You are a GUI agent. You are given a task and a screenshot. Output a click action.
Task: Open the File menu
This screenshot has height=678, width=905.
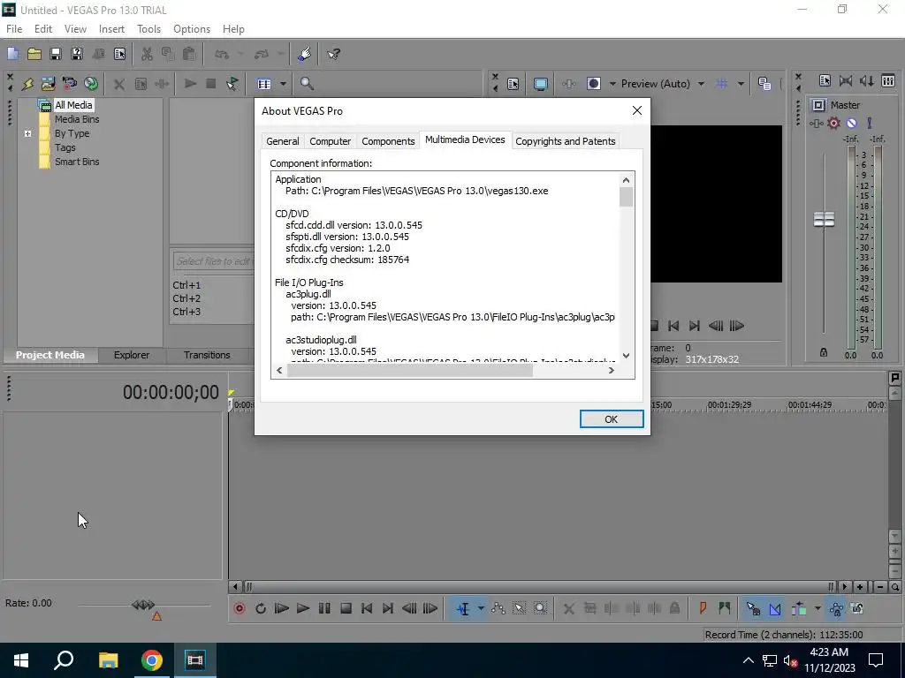pyautogui.click(x=14, y=29)
